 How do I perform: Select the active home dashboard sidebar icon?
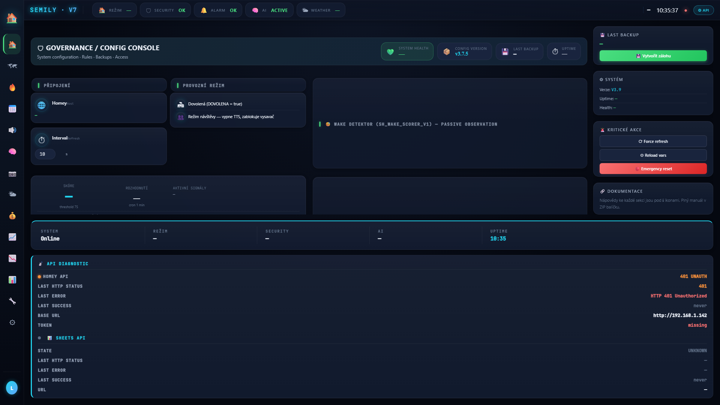click(x=12, y=44)
